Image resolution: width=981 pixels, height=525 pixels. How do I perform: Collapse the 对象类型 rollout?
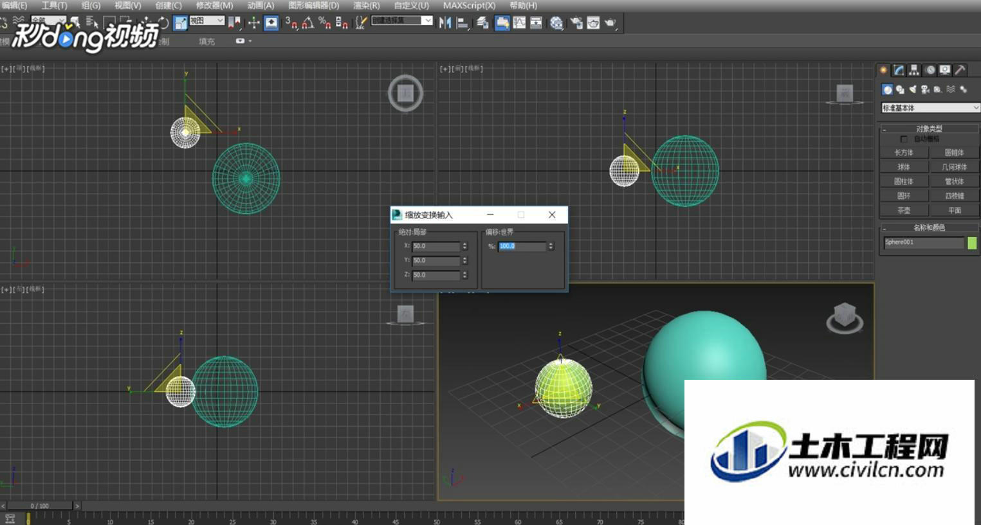point(930,129)
